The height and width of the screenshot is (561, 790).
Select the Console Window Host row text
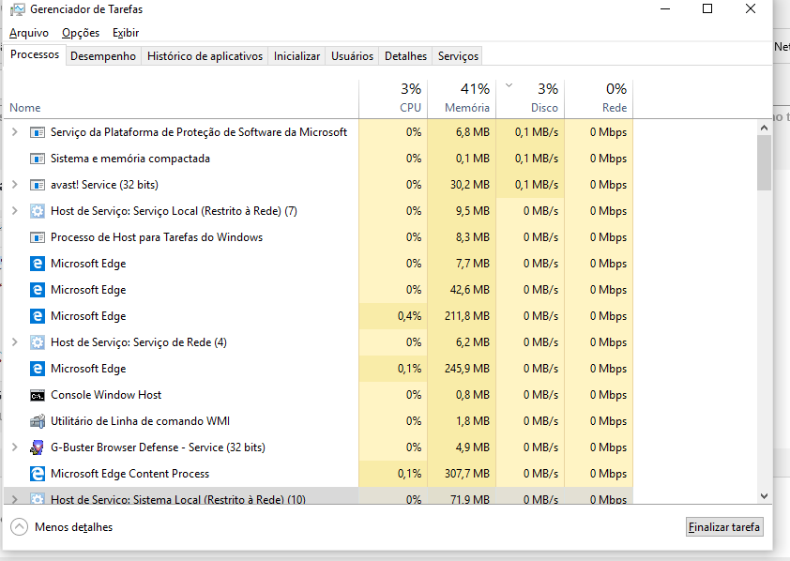[106, 395]
